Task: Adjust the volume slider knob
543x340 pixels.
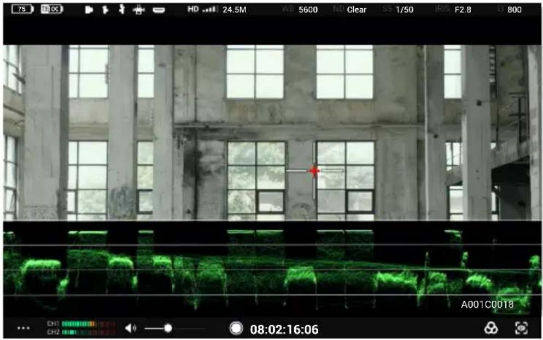Action: coord(168,328)
